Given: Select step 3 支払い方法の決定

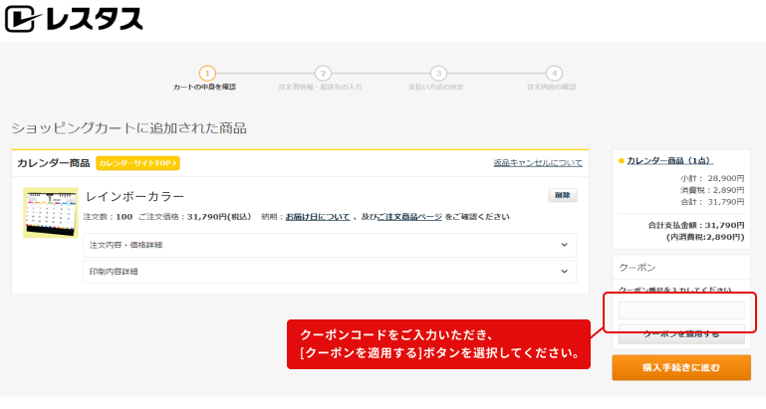Looking at the screenshot, I should click(x=437, y=79).
